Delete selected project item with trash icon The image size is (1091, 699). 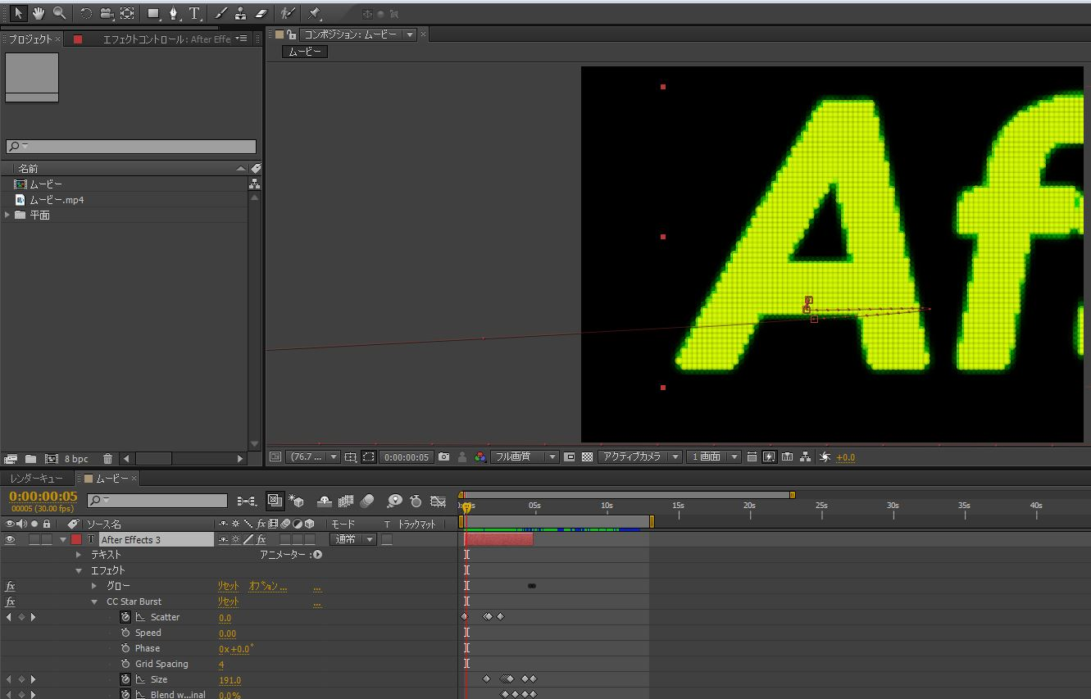coord(107,459)
